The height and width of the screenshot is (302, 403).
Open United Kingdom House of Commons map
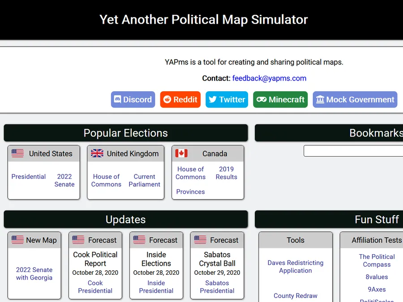[x=106, y=180]
